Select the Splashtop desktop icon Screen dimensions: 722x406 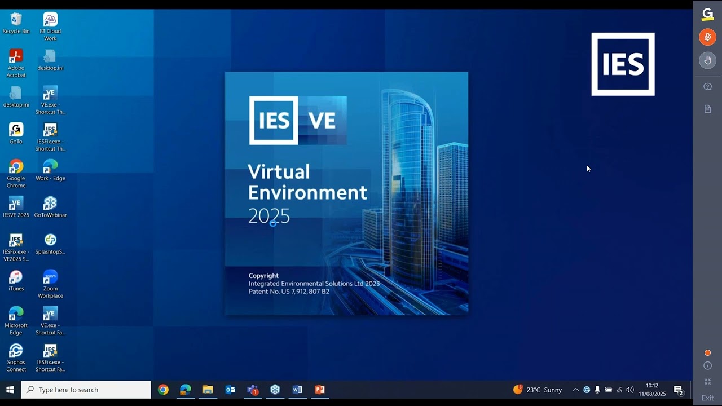click(x=50, y=244)
